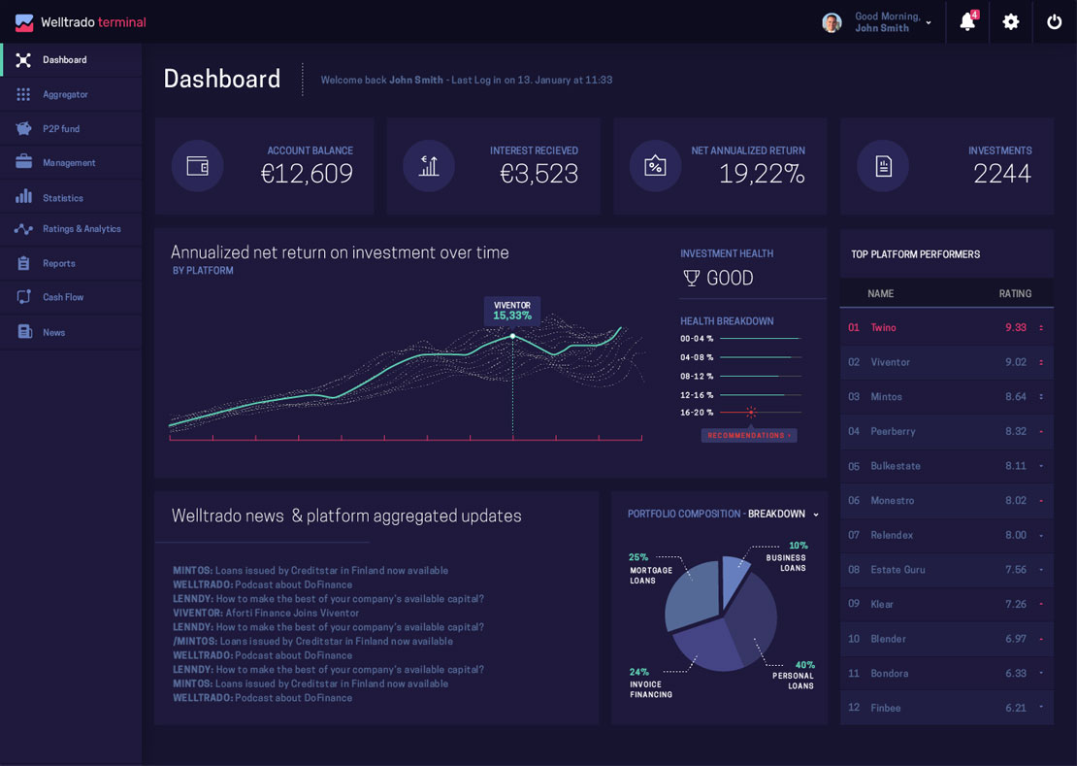Open Aggregator in the sidebar

tap(65, 94)
